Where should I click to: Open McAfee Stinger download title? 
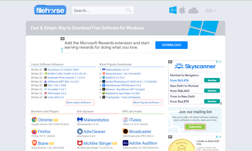[x=97, y=143]
